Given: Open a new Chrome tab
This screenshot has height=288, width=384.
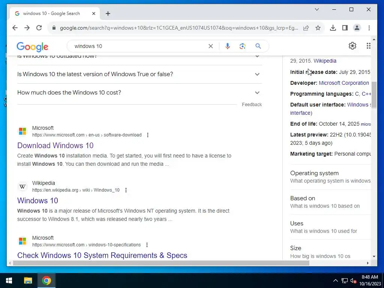Looking at the screenshot, I should pos(108,13).
